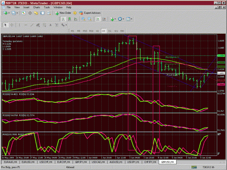
Task: Select the Text tool
Action: (x=50, y=25)
